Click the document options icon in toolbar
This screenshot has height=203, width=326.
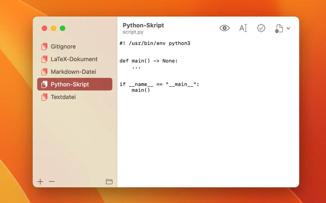[279, 28]
